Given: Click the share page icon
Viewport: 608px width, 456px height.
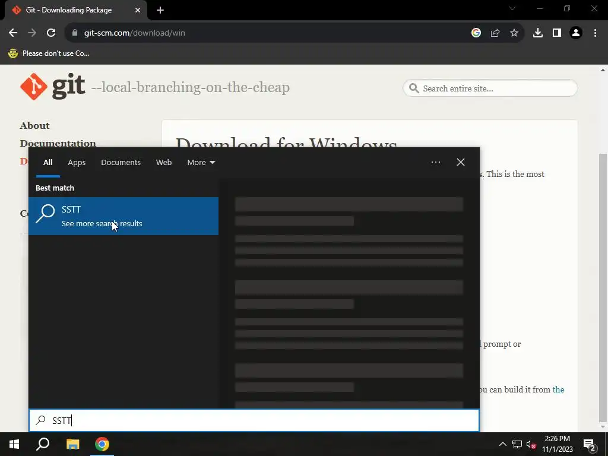Looking at the screenshot, I should [495, 33].
